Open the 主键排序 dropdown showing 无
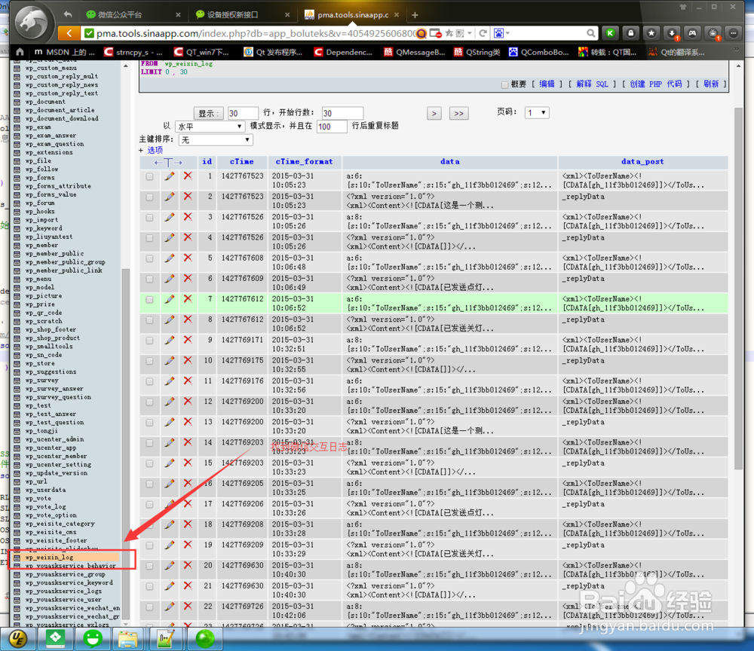The height and width of the screenshot is (651, 754). click(x=216, y=140)
